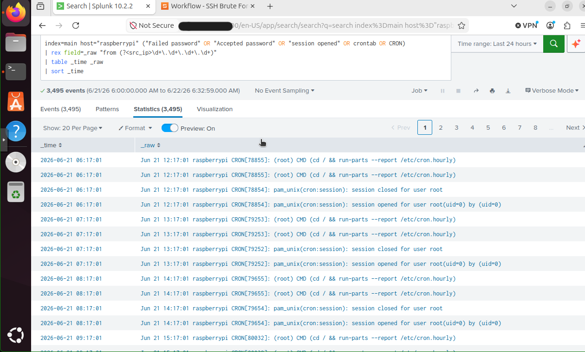Screen dimensions: 585x352
Task: Click the dock's left-edge expand arrow
Action: point(3,139)
